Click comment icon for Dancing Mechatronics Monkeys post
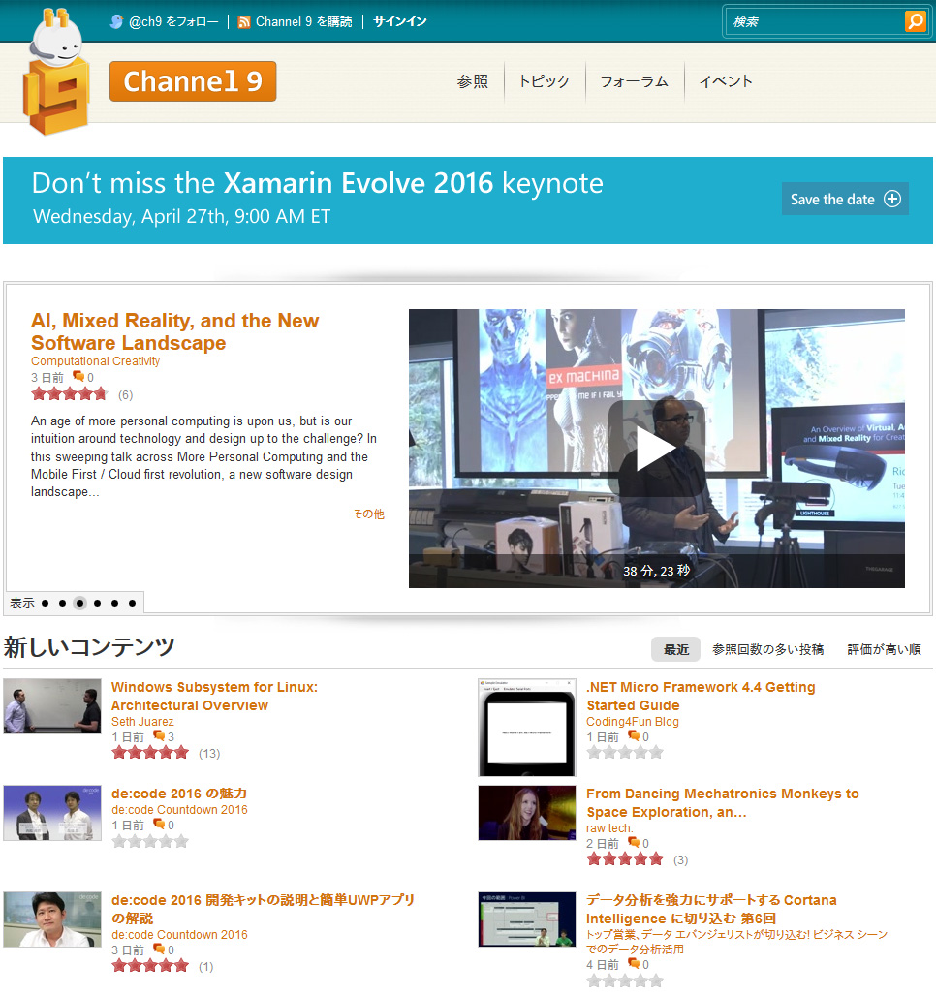The height and width of the screenshot is (997, 936). 634,843
